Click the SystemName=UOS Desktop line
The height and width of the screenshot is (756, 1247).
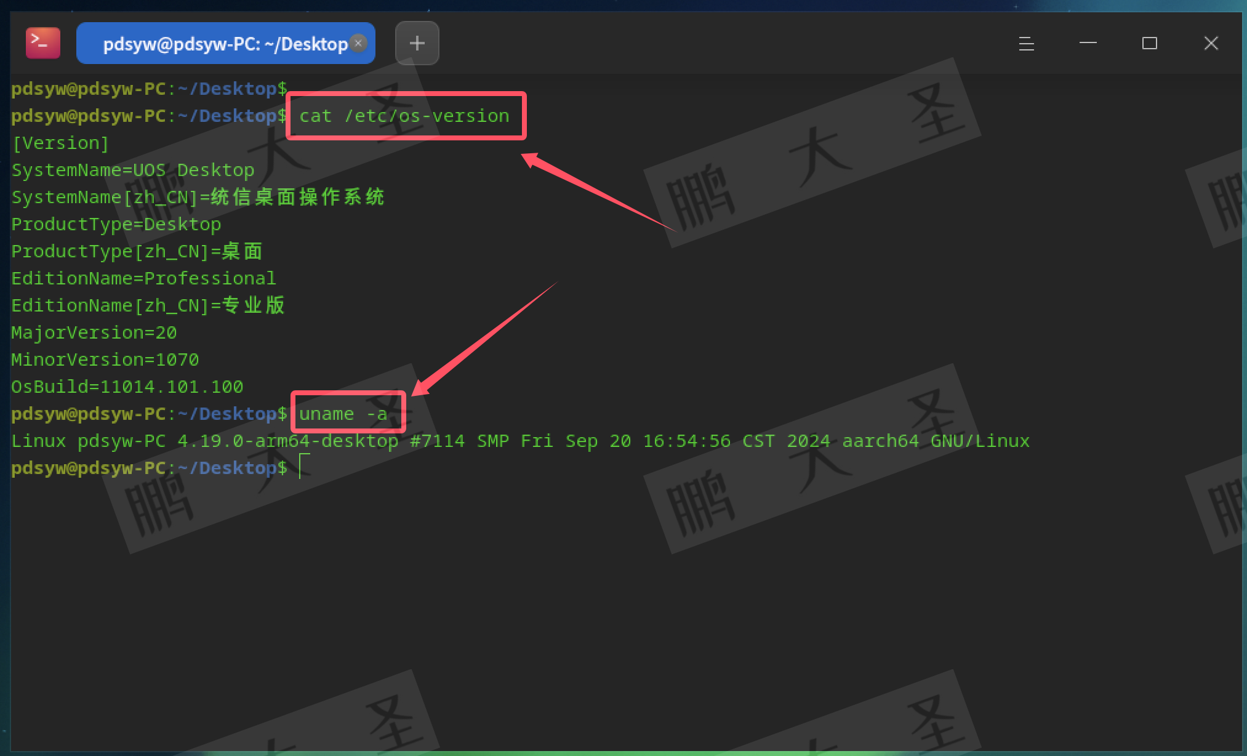(x=133, y=170)
